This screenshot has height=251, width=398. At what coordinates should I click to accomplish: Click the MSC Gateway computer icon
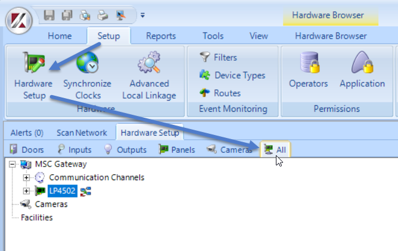pos(26,164)
